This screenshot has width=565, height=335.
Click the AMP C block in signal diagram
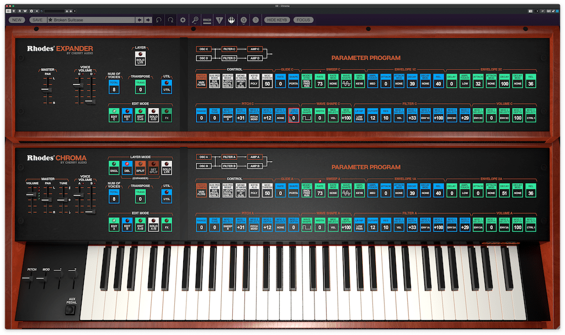click(255, 49)
